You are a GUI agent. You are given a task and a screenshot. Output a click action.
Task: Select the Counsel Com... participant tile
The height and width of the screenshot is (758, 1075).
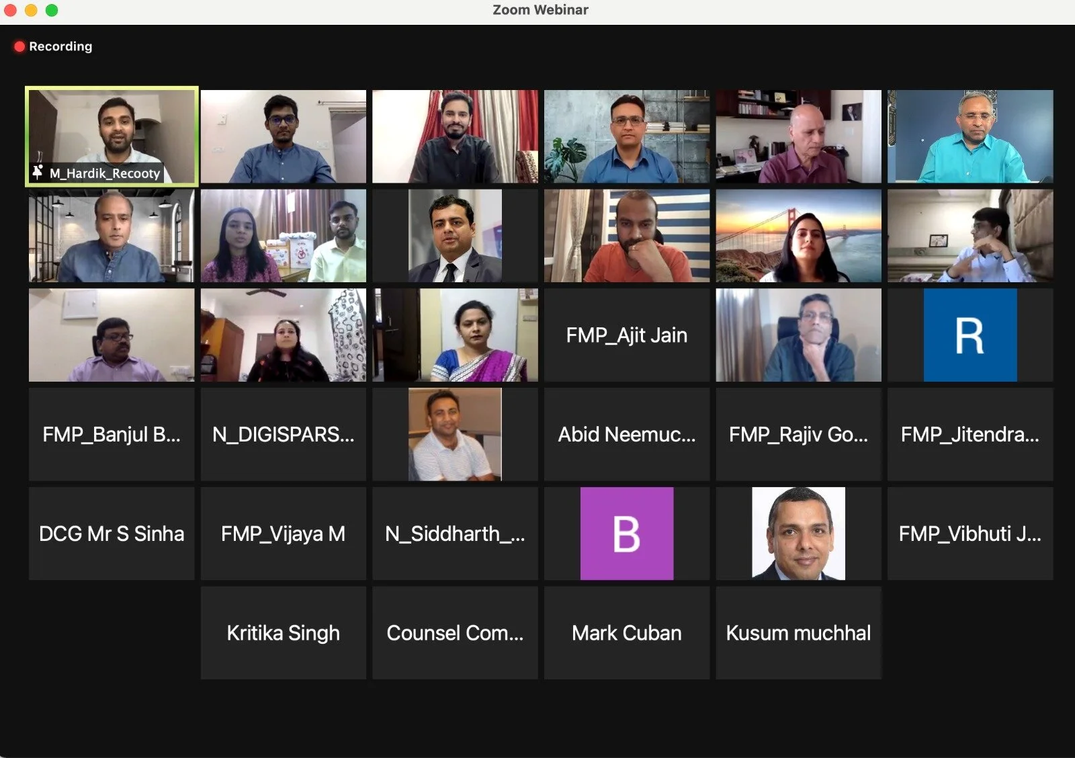click(x=455, y=633)
